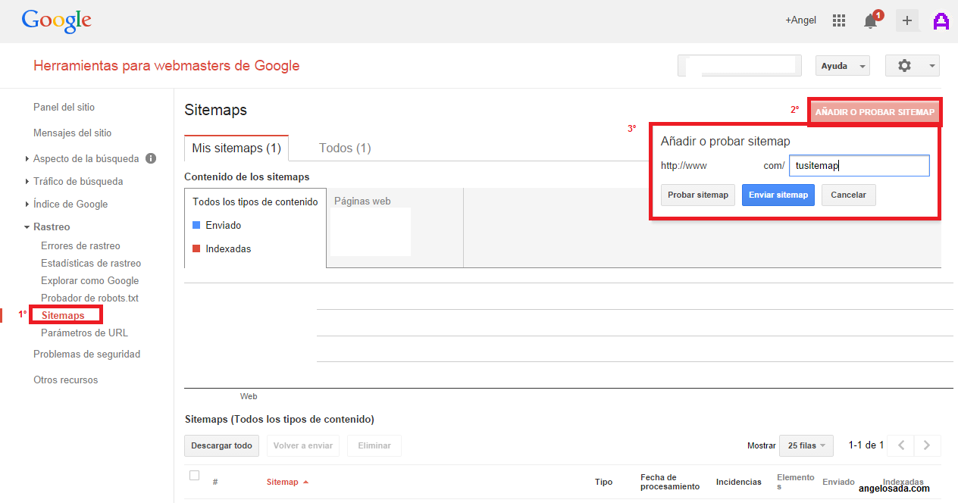Click the sitemap URL input field

(x=859, y=166)
